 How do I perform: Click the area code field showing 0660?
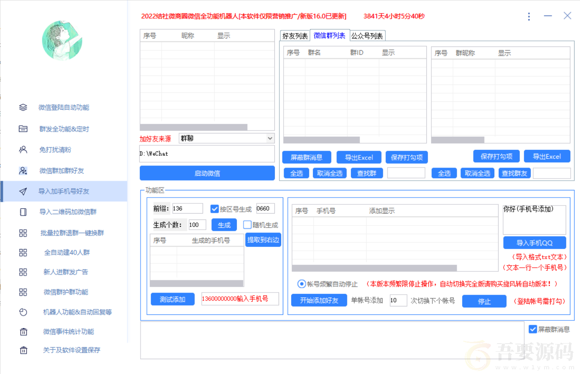(x=266, y=209)
